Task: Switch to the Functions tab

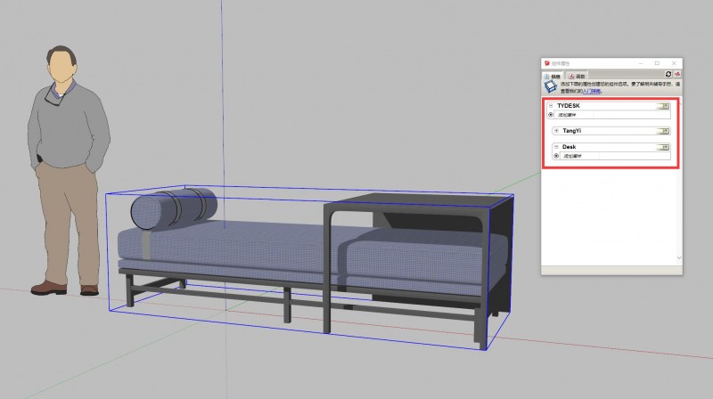Action: 577,77
